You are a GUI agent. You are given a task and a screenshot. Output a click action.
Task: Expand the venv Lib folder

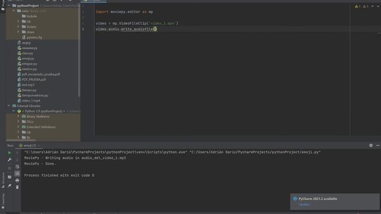(x=18, y=21)
